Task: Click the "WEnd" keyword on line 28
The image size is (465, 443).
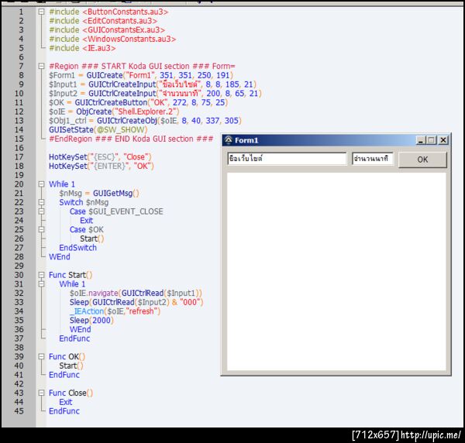Action: click(x=60, y=256)
